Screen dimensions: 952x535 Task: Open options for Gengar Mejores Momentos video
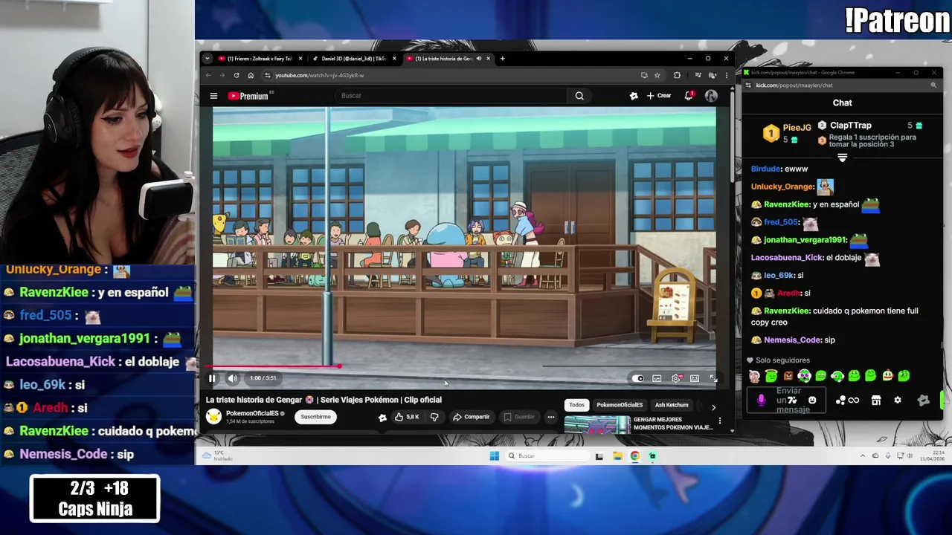(719, 421)
